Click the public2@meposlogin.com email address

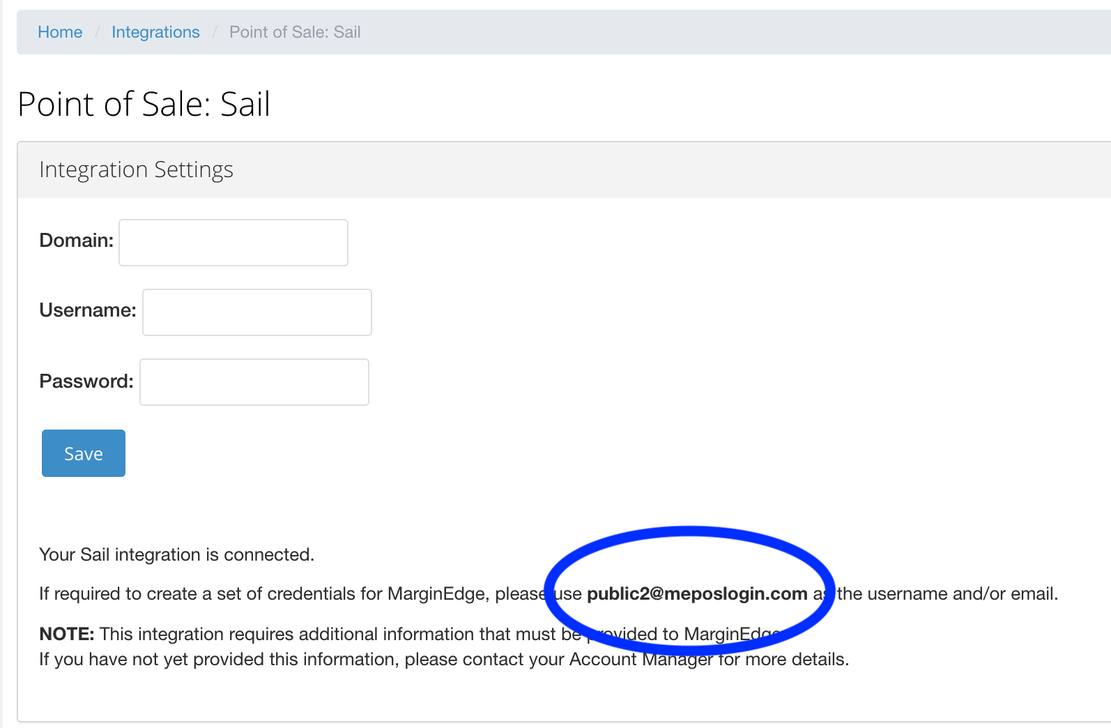tap(697, 593)
